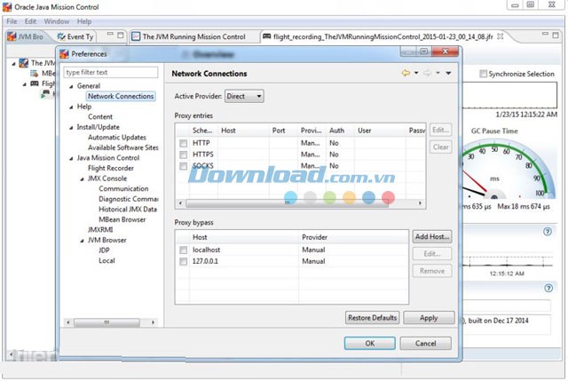Open the Active Provider dropdown
568x381 pixels.
tap(244, 96)
